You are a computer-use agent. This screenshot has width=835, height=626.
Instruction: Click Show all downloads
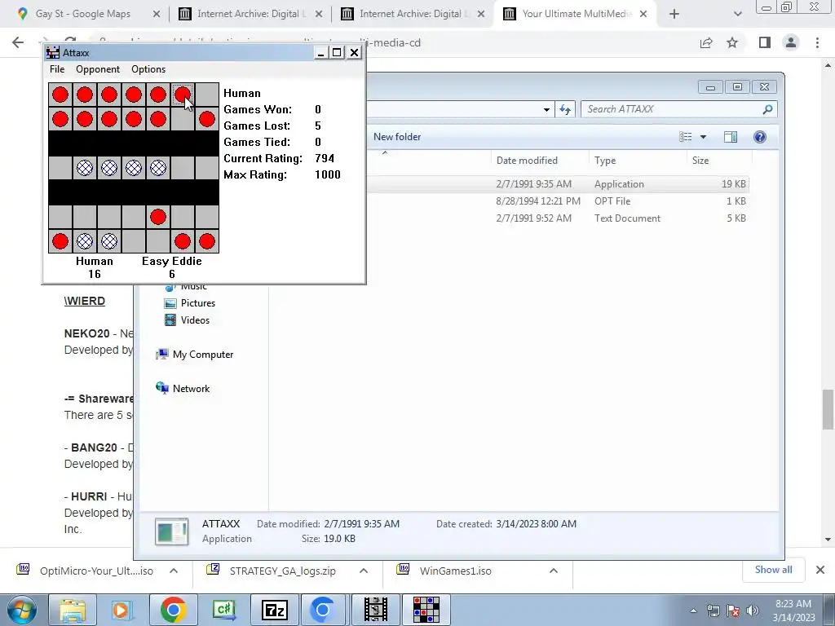click(773, 570)
